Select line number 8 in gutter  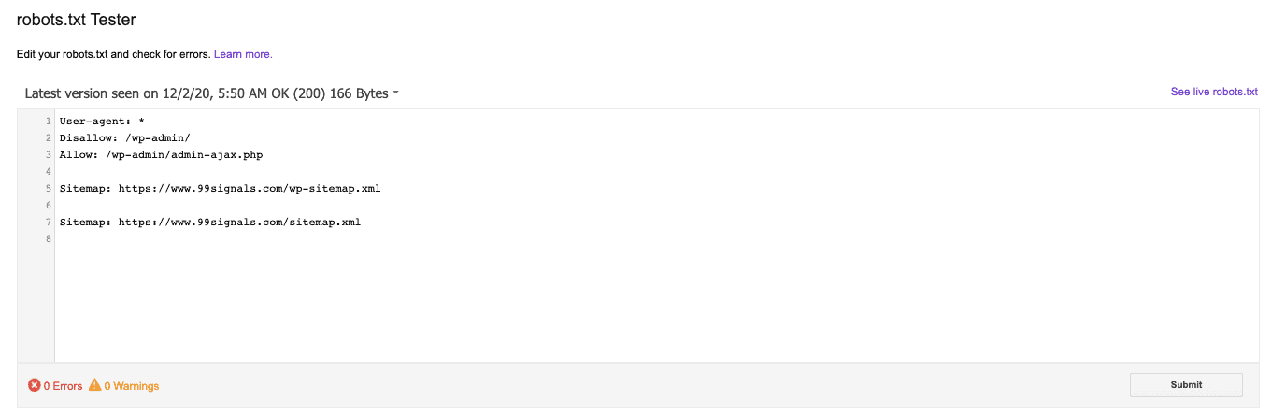[x=48, y=239]
